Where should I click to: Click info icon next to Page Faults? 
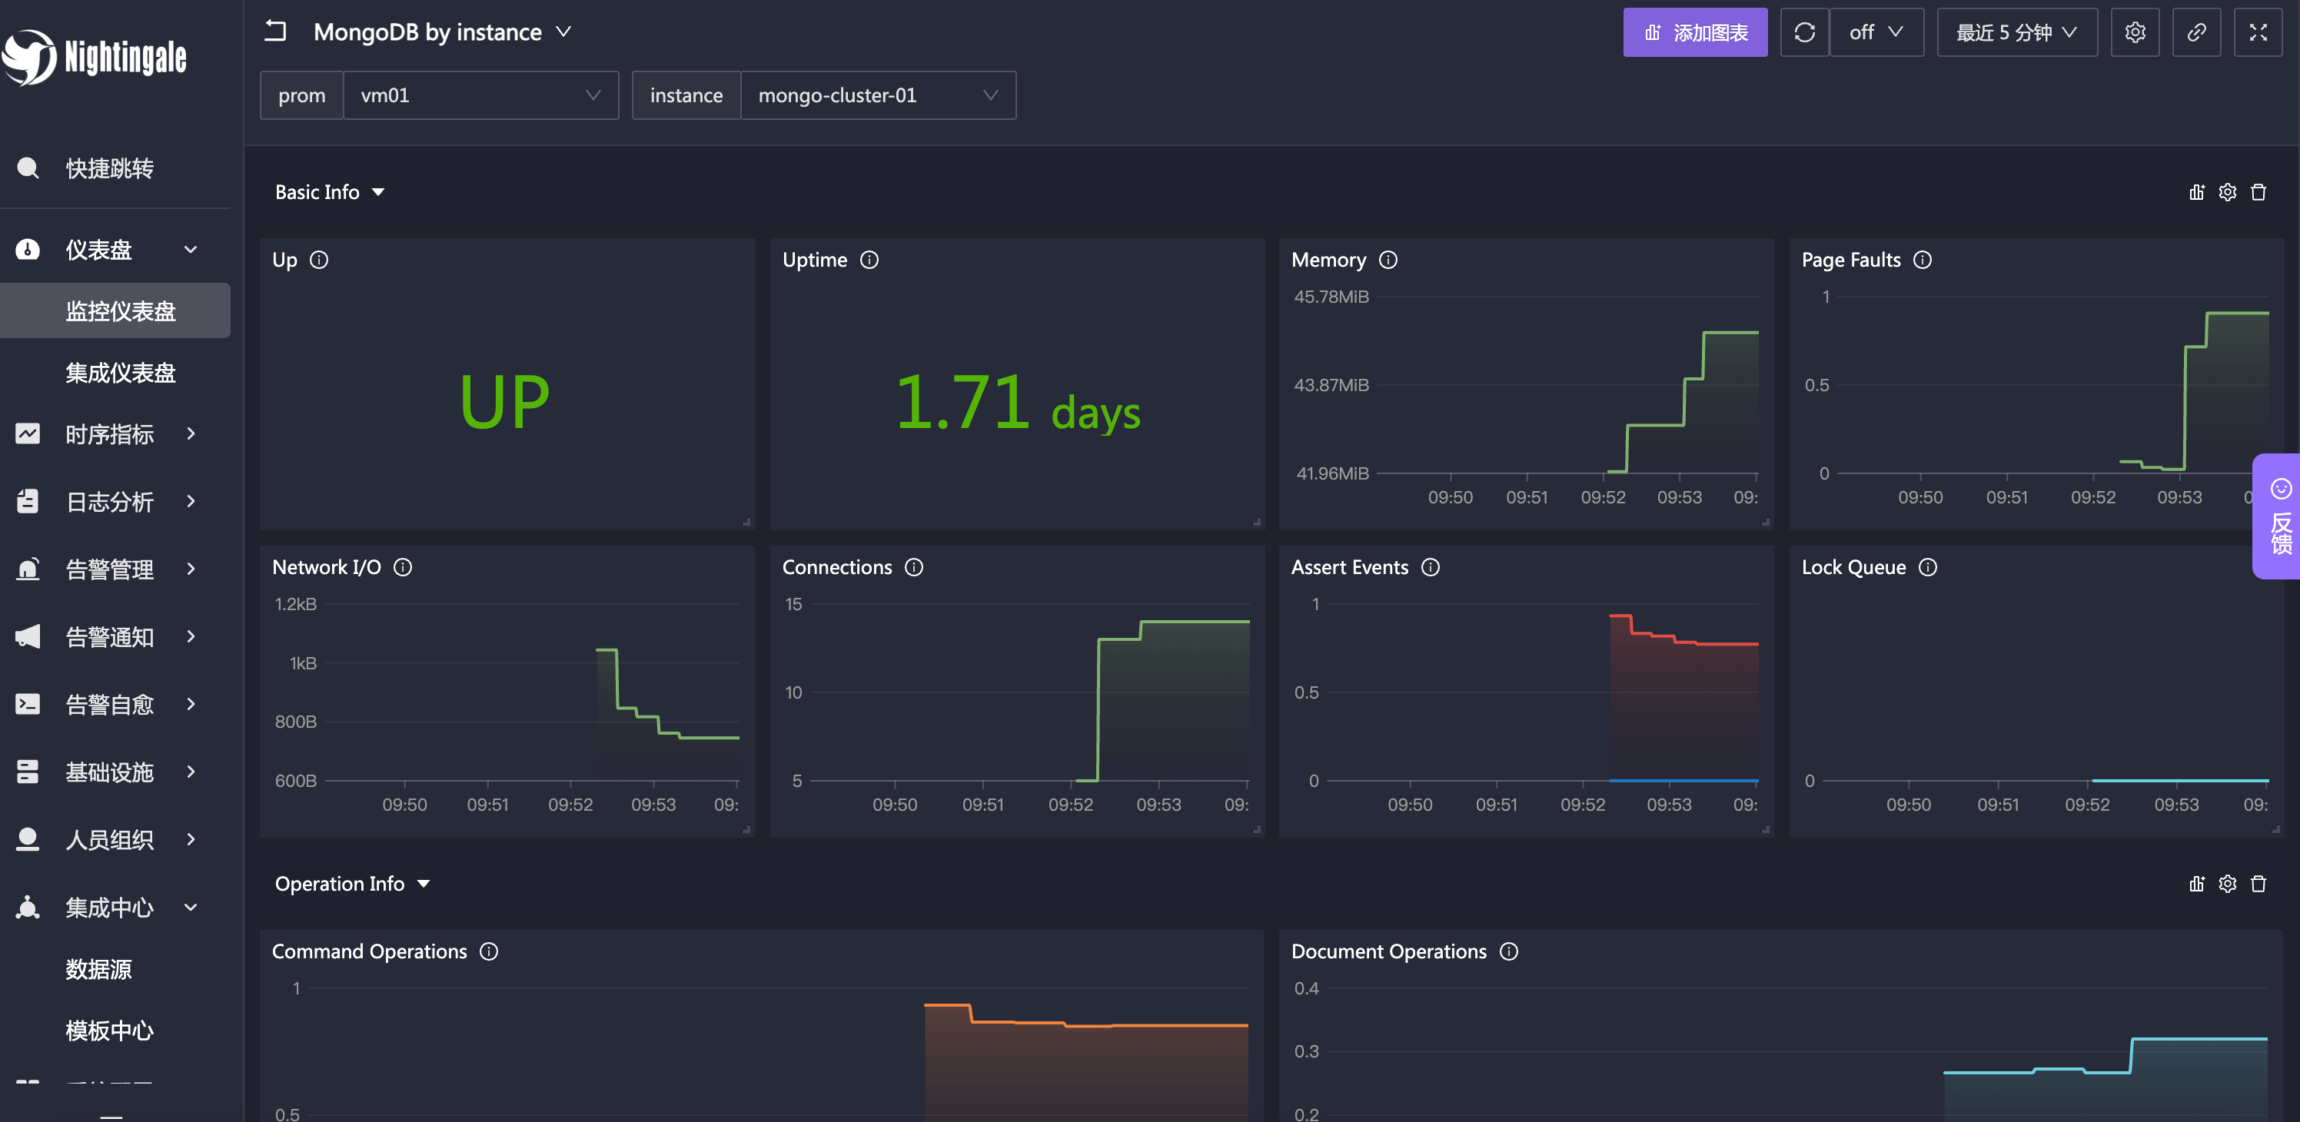point(1923,260)
